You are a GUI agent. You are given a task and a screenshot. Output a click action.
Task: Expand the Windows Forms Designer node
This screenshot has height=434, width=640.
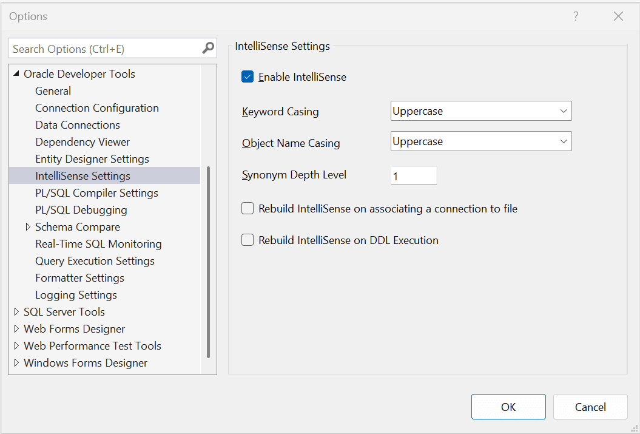[16, 362]
